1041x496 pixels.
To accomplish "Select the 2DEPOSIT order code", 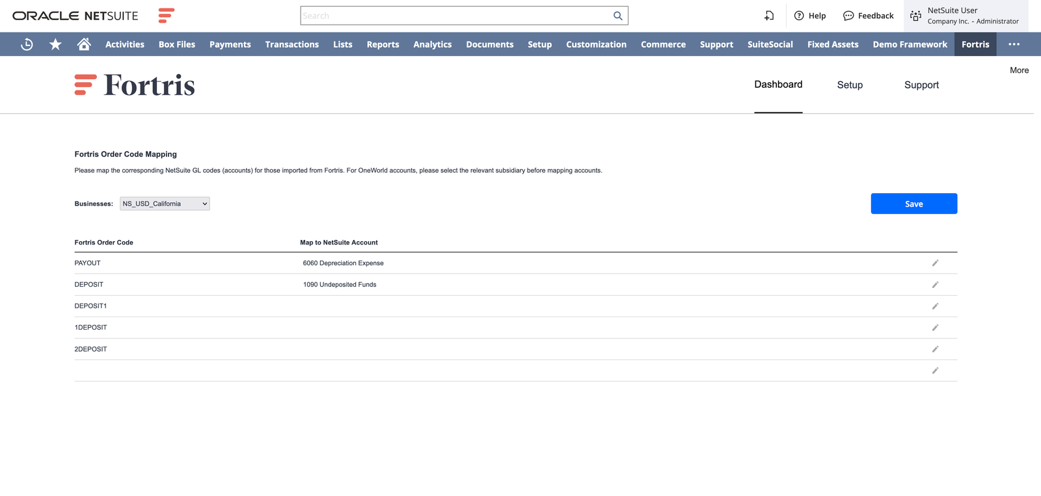I will click(x=90, y=349).
